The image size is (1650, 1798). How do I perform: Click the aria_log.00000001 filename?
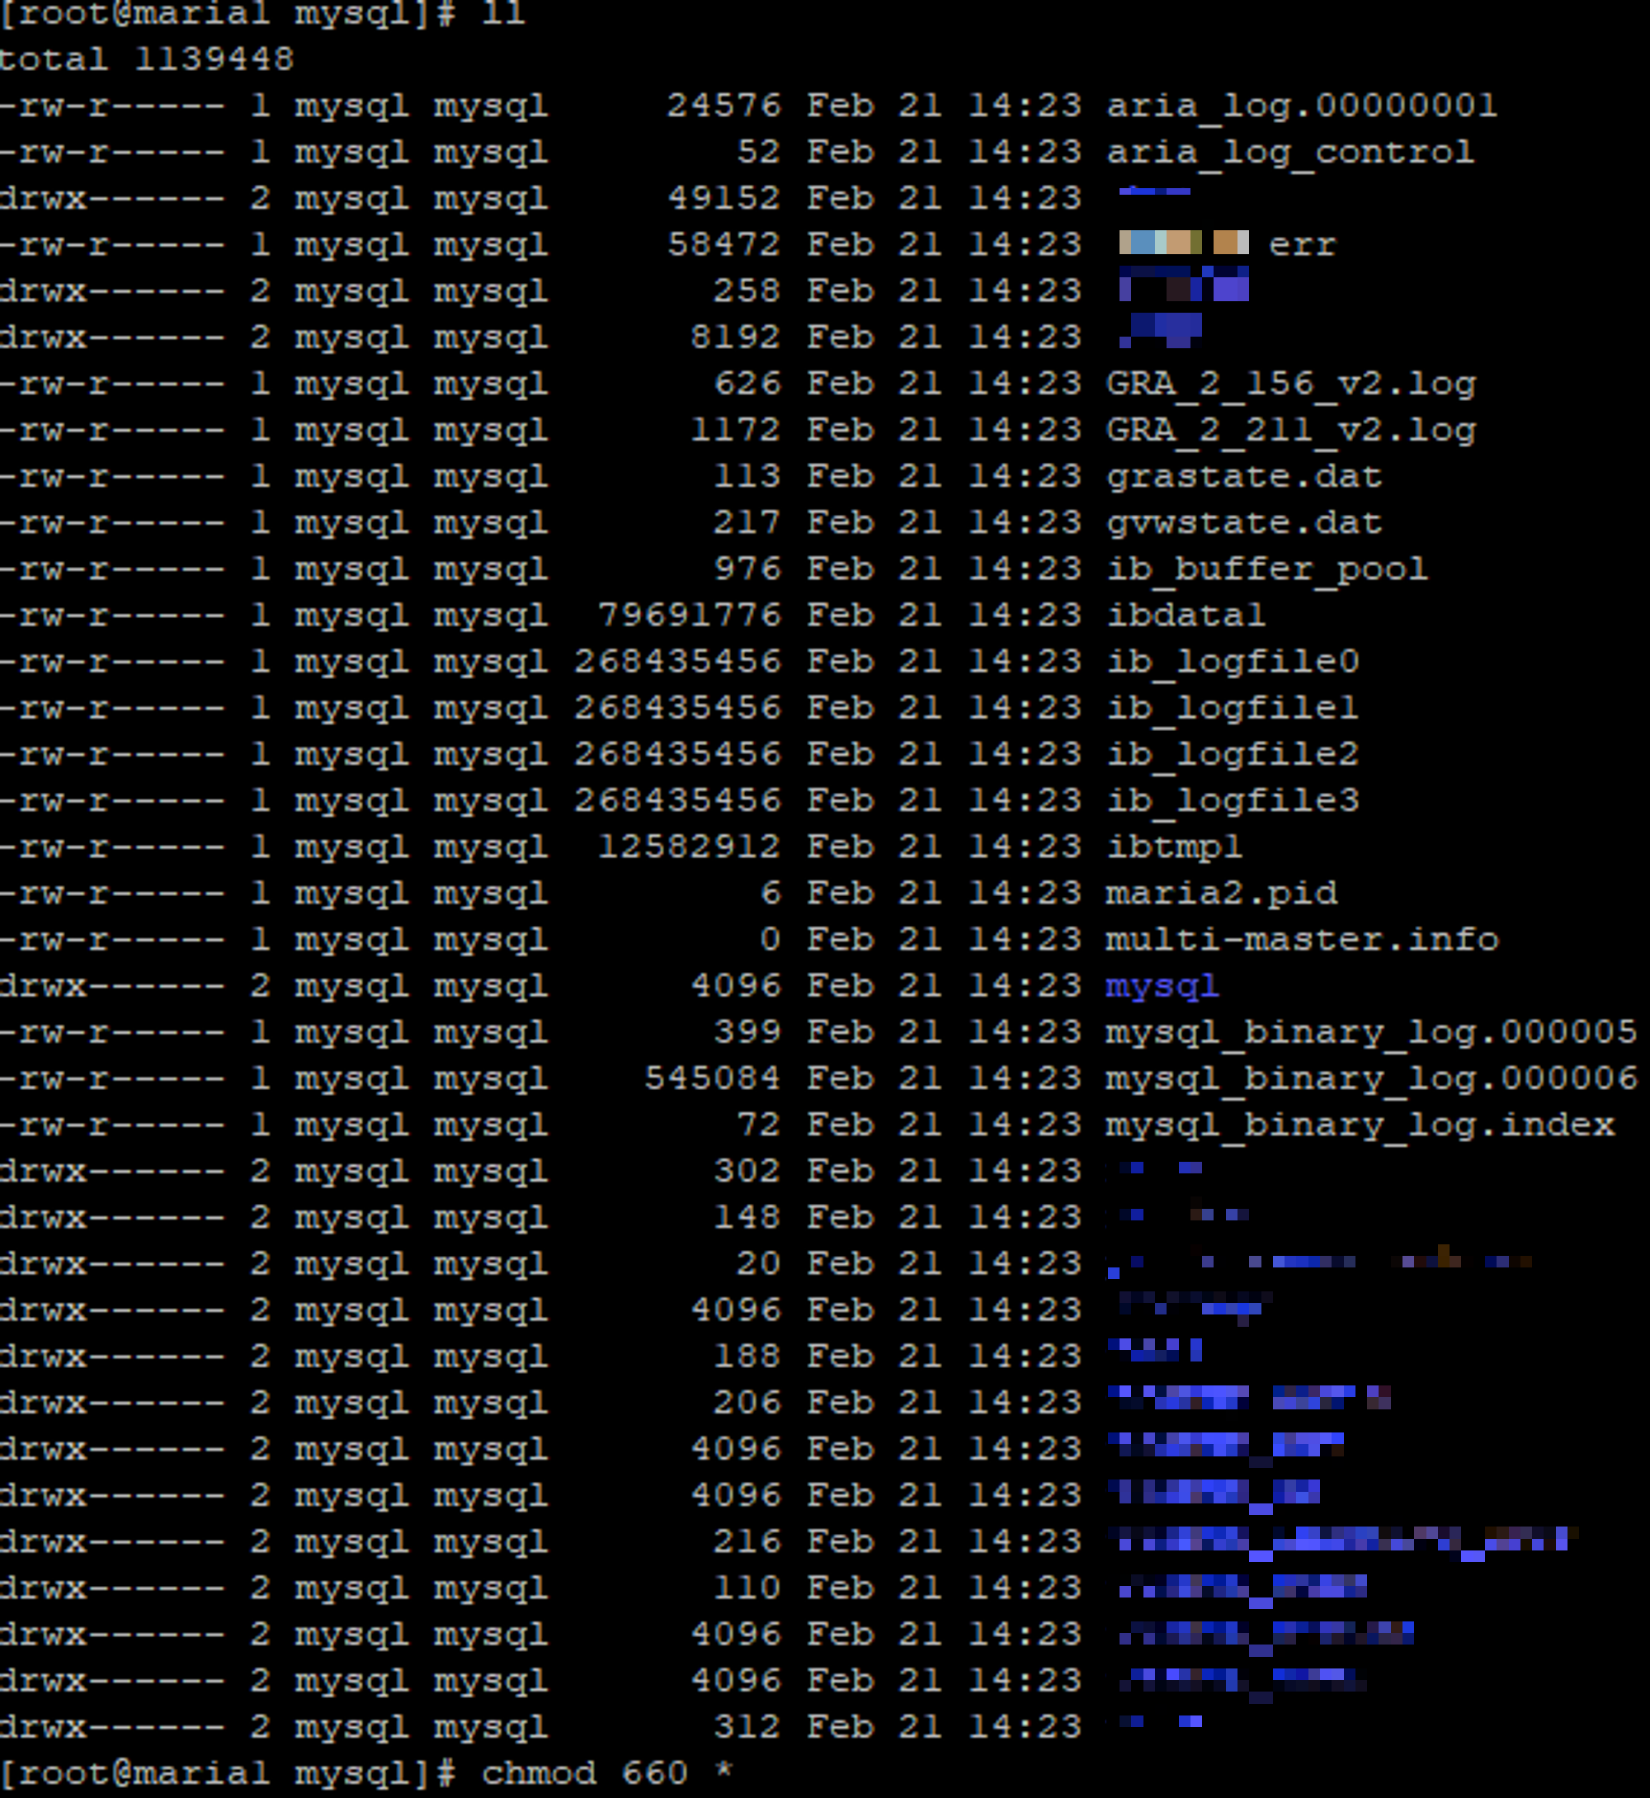(1301, 106)
